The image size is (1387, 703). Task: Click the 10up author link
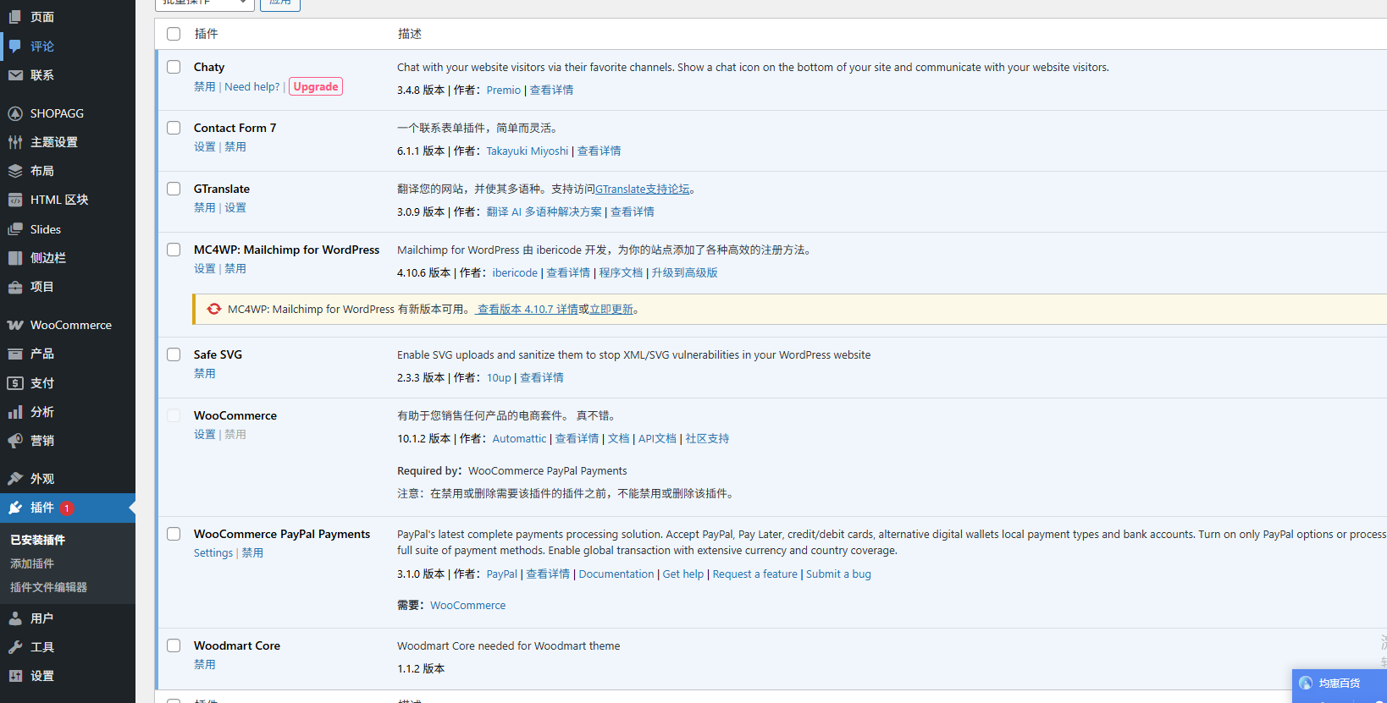point(499,377)
